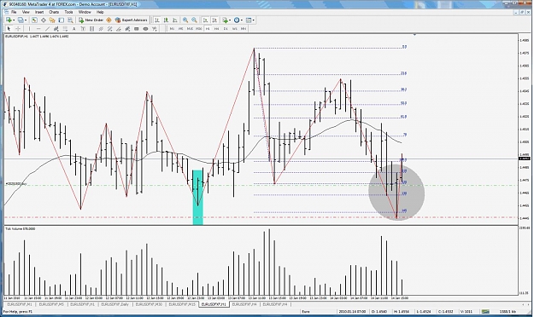Expand the Profiles dropdown arrow
534x317 pixels.
point(26,20)
